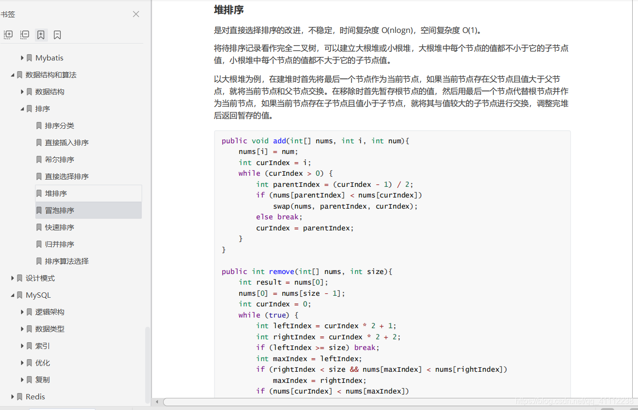
Task: Expand the 数据类型 bookmark node
Action: pos(22,329)
